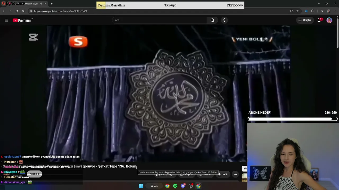
Task: Click the video title ending 'Şefkat Tepe 136. Bölüm'
Action: click(69, 167)
